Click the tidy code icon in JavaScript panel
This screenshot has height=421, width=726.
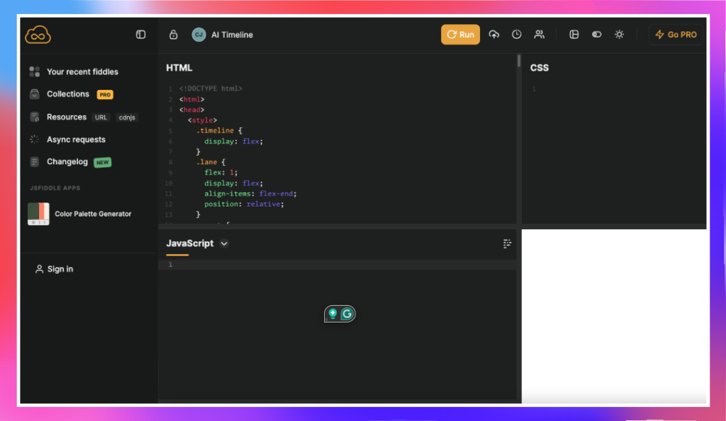pos(507,243)
